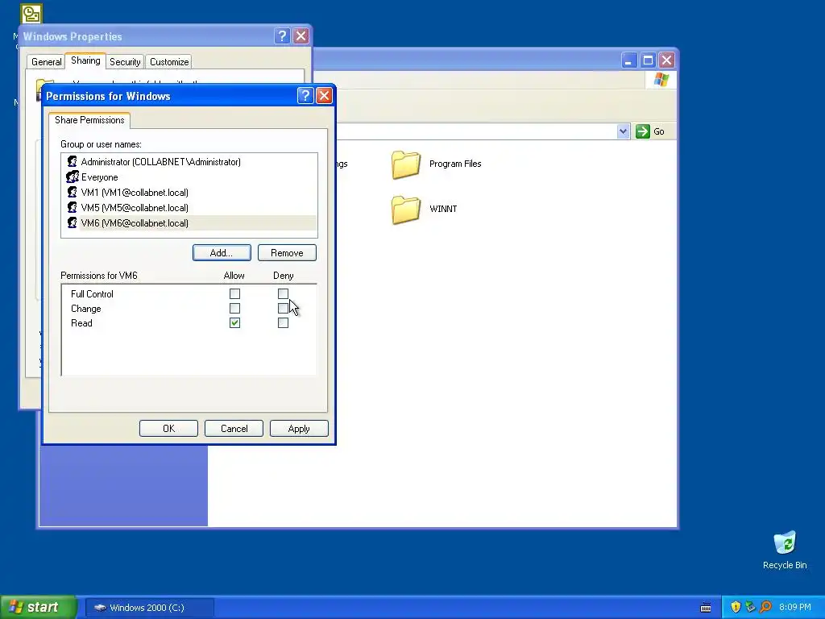
Task: Select Administrator (COLLABNET\Administrator) entry
Action: tap(189, 161)
